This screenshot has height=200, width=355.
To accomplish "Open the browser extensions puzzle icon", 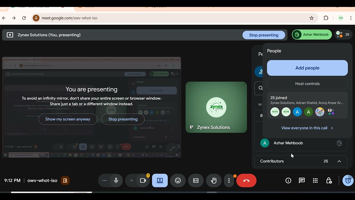I will pos(326,18).
